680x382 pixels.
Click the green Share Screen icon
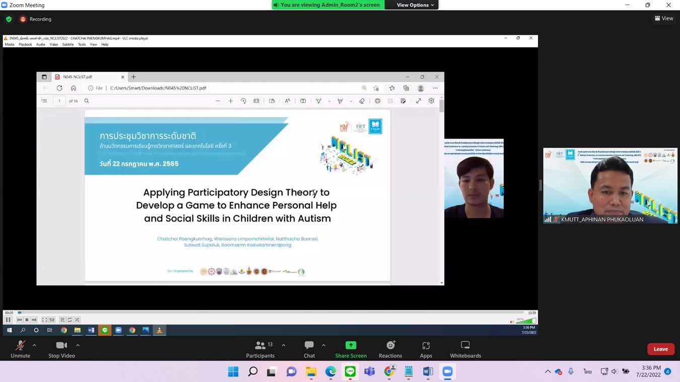[351, 345]
